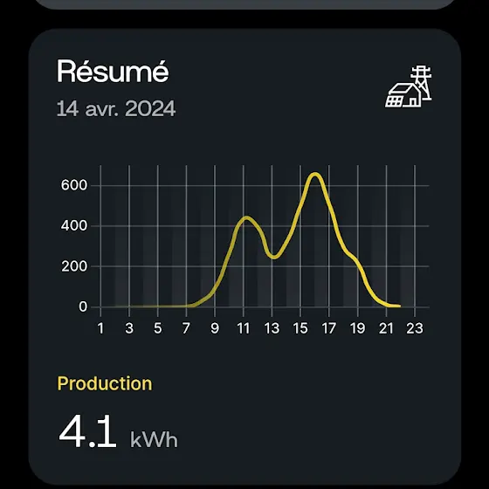Screen dimensions: 489x489
Task: Tap the curve dip at hour 13
Action: 273,257
